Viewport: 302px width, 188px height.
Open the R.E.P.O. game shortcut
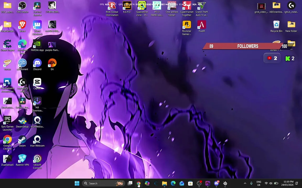pos(127,7)
